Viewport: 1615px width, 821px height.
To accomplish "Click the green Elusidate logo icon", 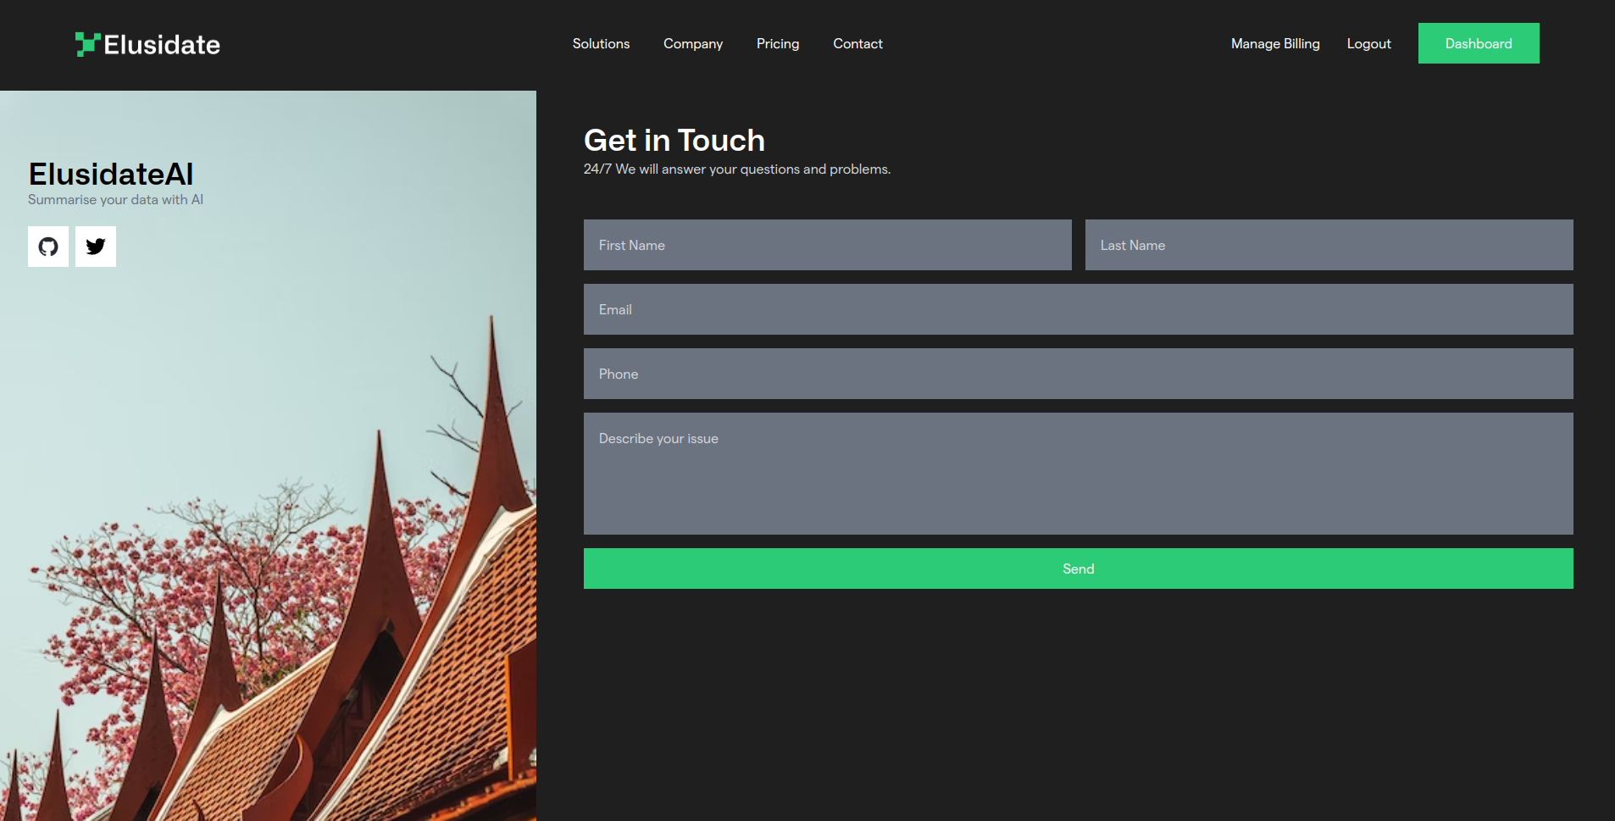I will 88,44.
